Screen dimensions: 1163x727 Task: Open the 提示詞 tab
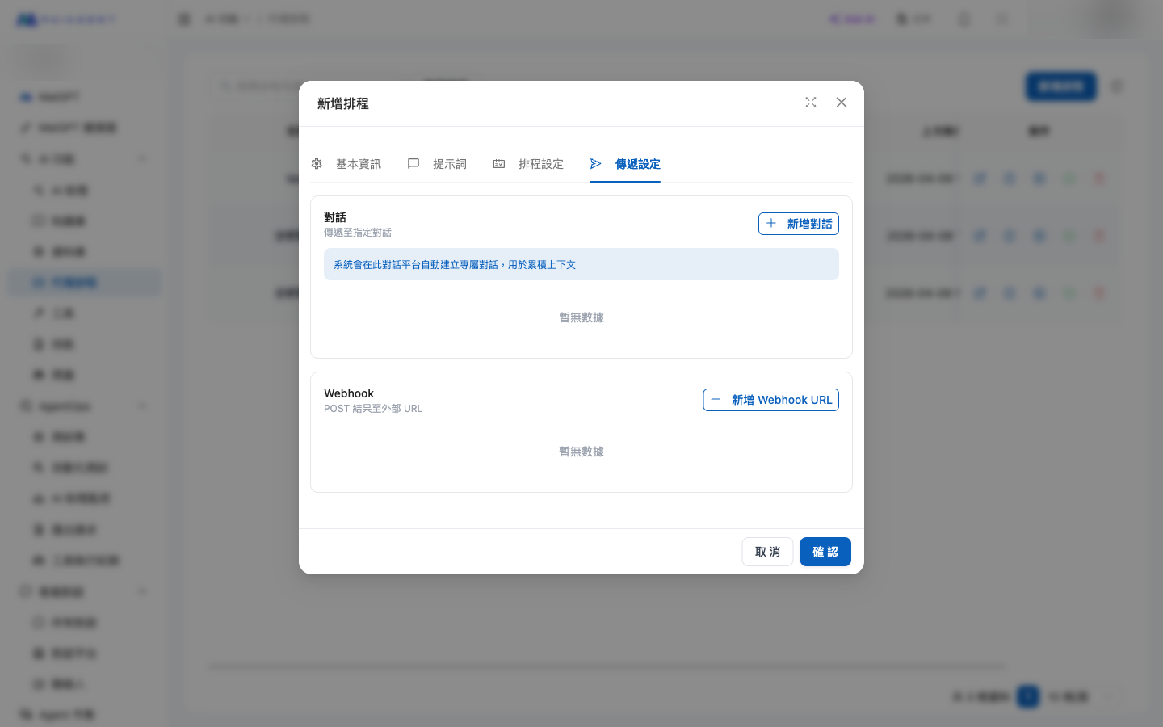pyautogui.click(x=437, y=164)
